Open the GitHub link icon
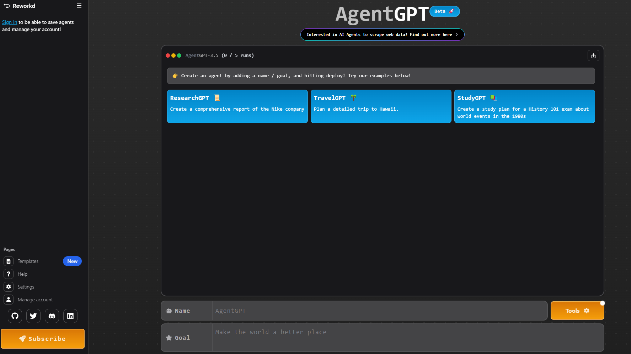Image resolution: width=631 pixels, height=354 pixels. (x=15, y=316)
